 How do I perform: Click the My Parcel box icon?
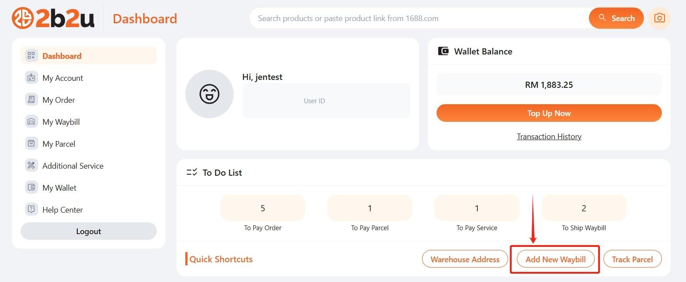31,144
